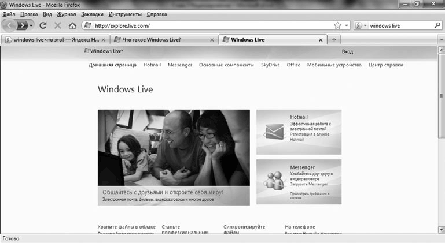Click the scrollbar up arrow
The width and height of the screenshot is (445, 243).
[442, 50]
